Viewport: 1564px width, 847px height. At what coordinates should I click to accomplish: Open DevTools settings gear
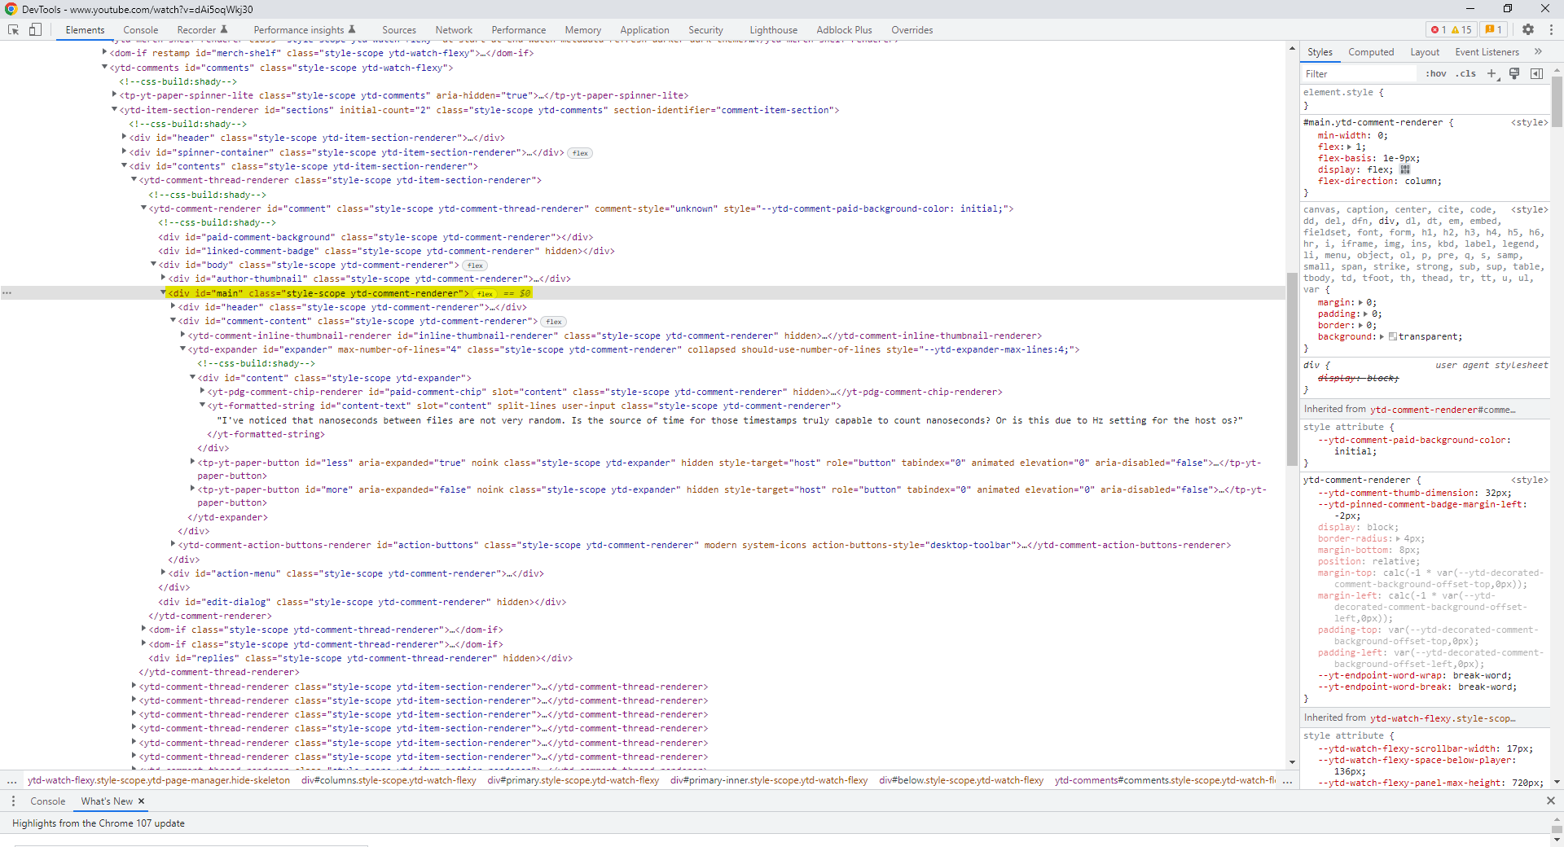[x=1529, y=29]
